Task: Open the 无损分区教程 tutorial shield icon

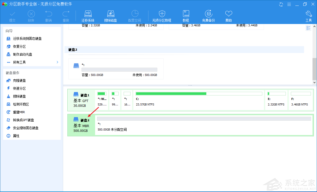Action: coord(162,16)
